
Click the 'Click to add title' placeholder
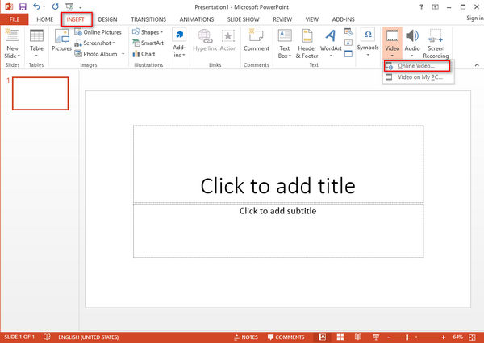[278, 164]
